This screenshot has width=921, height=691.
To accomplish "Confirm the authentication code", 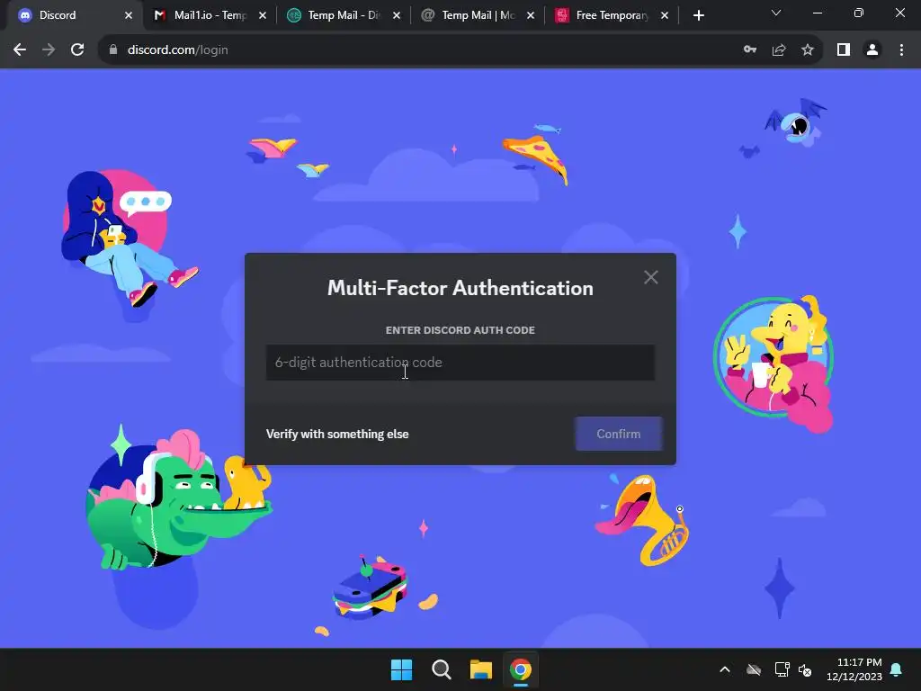I will [619, 434].
